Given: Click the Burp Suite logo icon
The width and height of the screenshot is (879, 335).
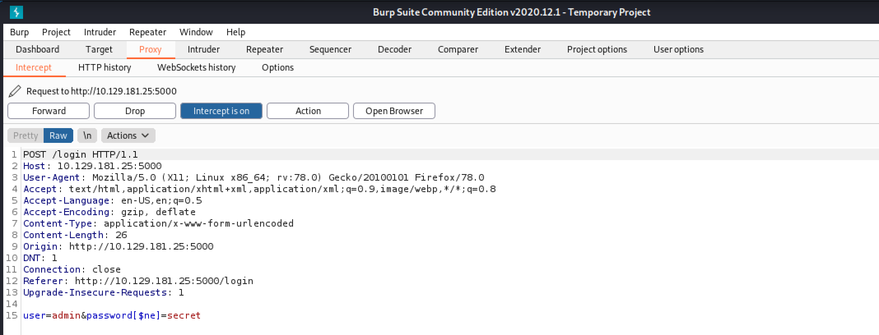Looking at the screenshot, I should [x=16, y=12].
